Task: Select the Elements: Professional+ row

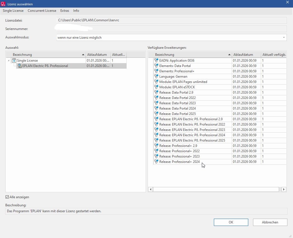Action: point(220,71)
